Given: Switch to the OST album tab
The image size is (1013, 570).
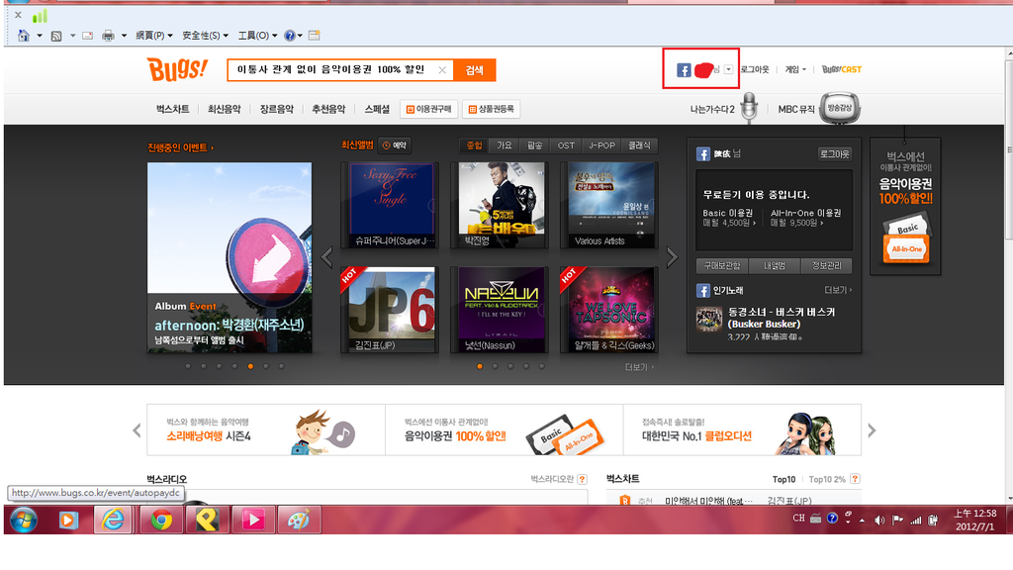Looking at the screenshot, I should [x=566, y=146].
